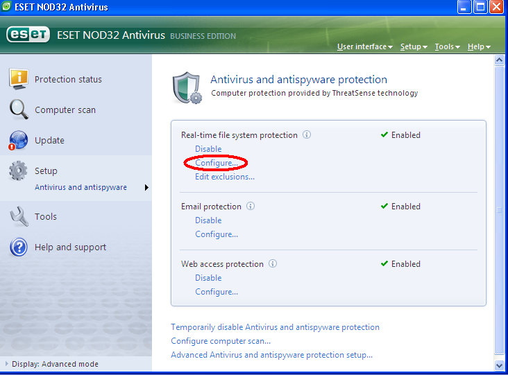
Task: Click the Protection status icon
Action: pos(19,79)
